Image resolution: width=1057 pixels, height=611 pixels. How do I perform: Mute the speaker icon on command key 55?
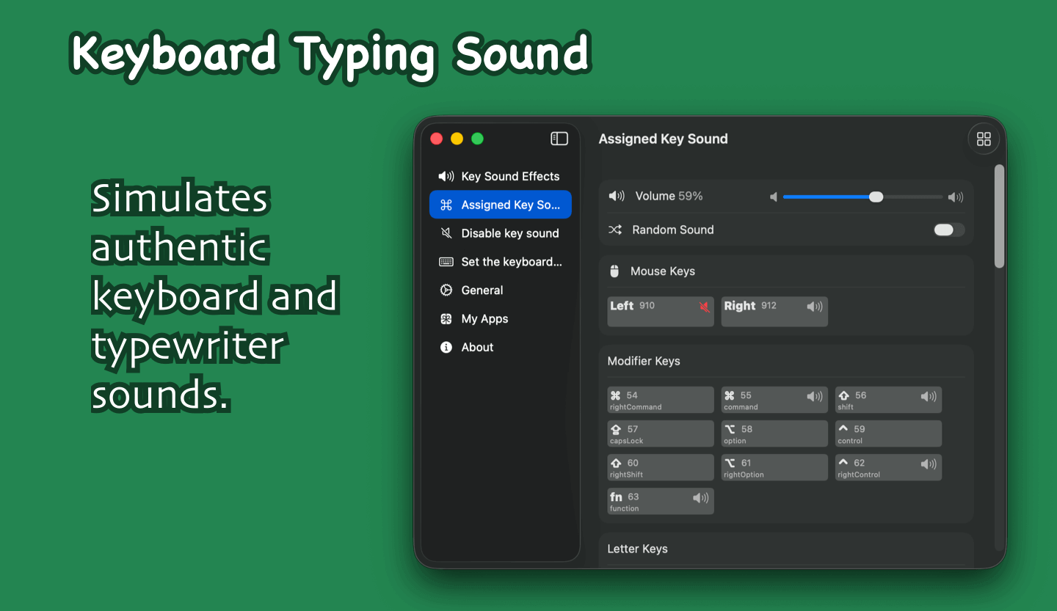(x=815, y=397)
